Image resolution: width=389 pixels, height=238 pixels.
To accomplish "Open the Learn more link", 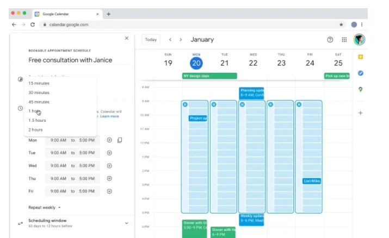I will point(109,116).
